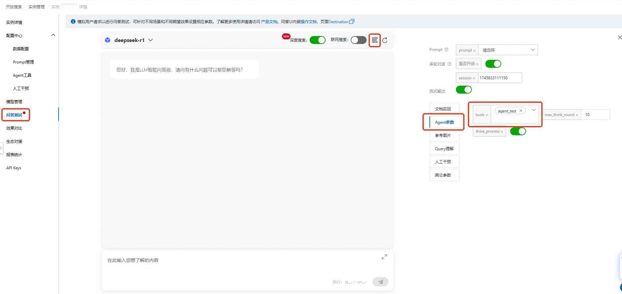
Task: Toggle the 多轮对话 是否开启 switch
Action: pyautogui.click(x=493, y=64)
